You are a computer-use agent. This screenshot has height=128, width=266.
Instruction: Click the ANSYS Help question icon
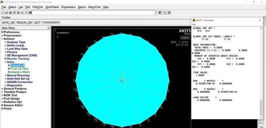(x=26, y=13)
